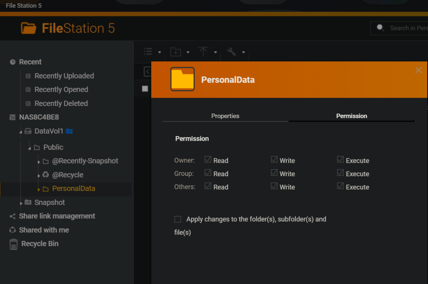Expand the Snapshot tree node

[x=21, y=203]
